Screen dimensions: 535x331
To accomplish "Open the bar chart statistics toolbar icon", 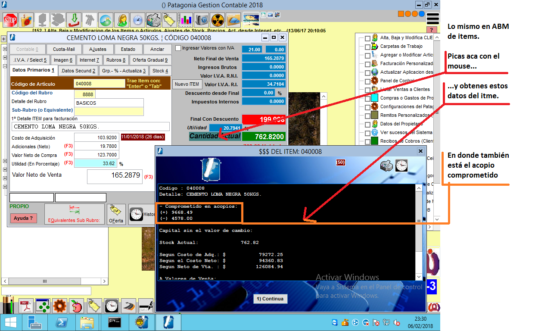I will tap(186, 20).
